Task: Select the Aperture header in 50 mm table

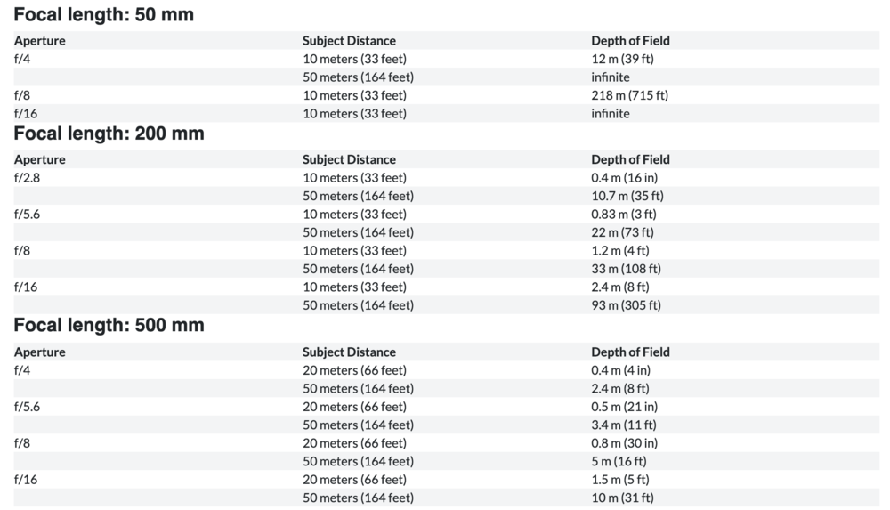Action: [40, 41]
